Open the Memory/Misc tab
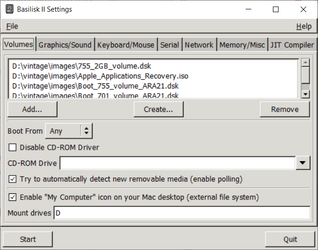 click(242, 45)
